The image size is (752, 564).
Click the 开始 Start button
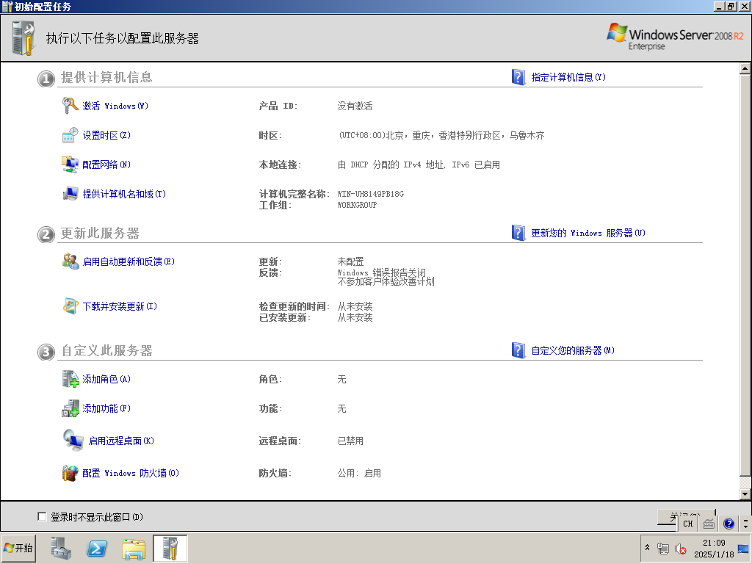pyautogui.click(x=18, y=548)
